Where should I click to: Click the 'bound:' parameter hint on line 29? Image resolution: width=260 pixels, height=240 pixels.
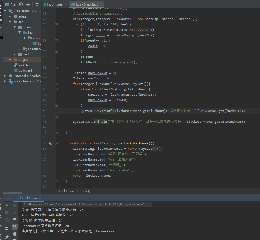(143, 29)
